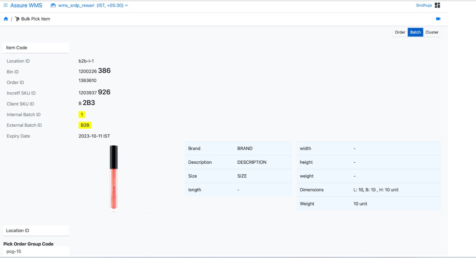Click the pog-15 pick order group field
The image size is (476, 258).
coord(36,251)
